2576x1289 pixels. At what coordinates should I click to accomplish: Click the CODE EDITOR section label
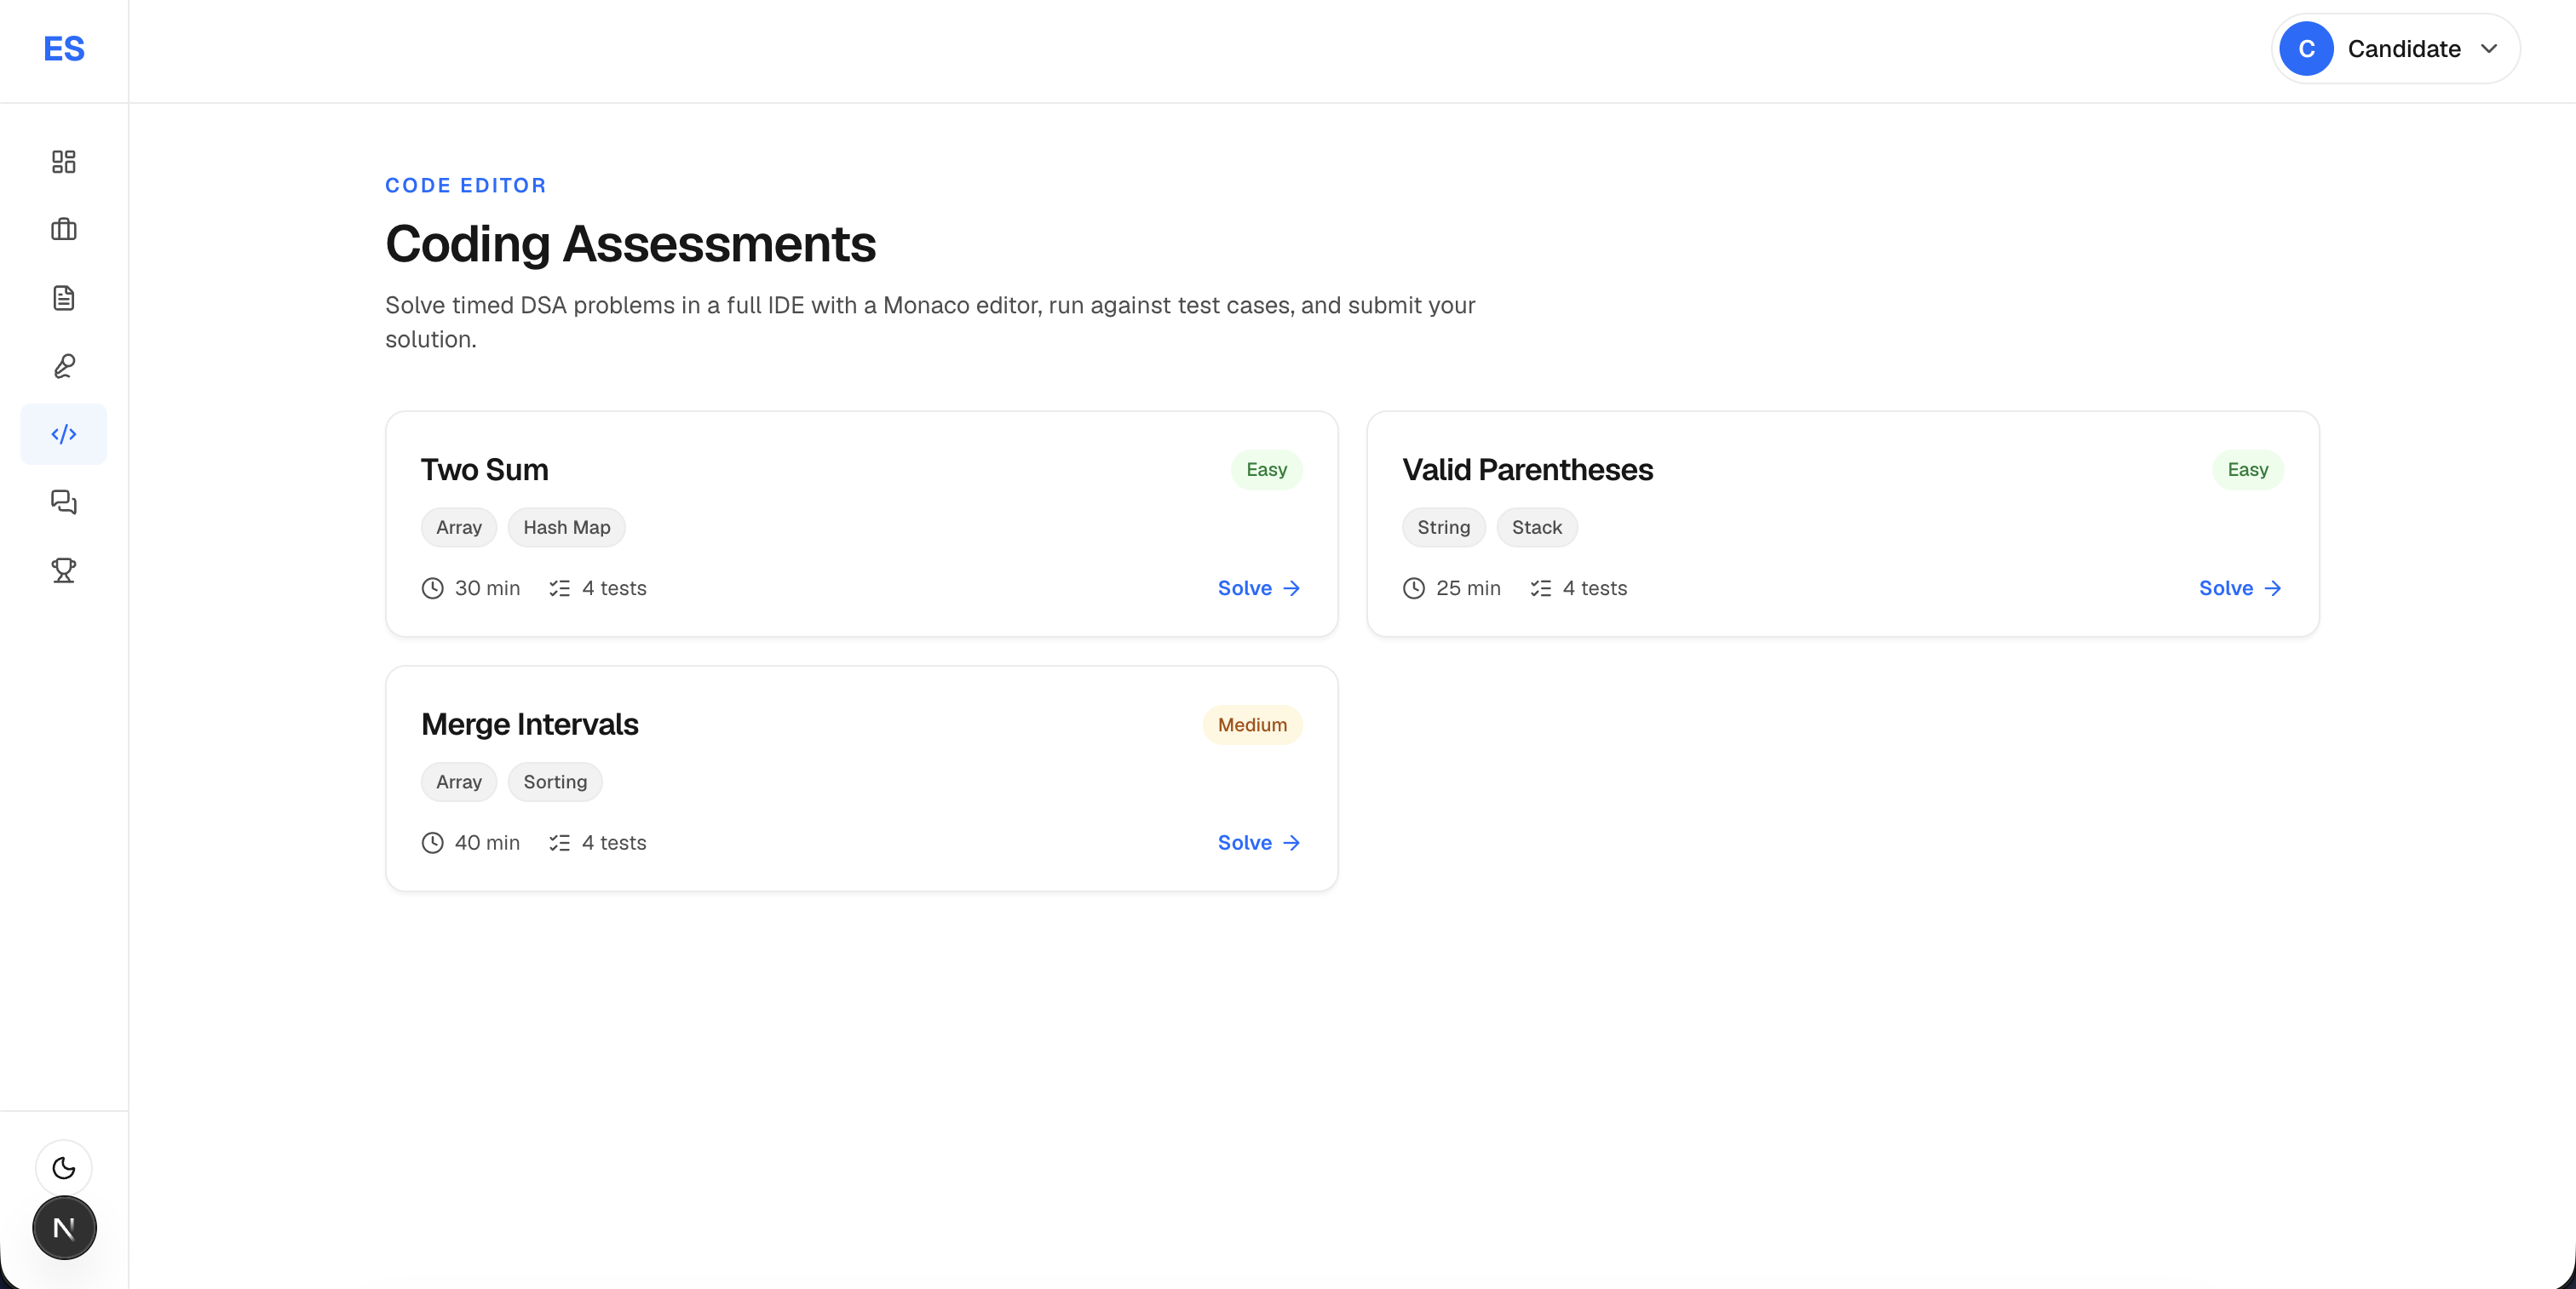tap(466, 186)
